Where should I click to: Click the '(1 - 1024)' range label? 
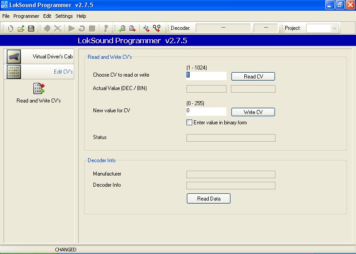[x=197, y=68]
